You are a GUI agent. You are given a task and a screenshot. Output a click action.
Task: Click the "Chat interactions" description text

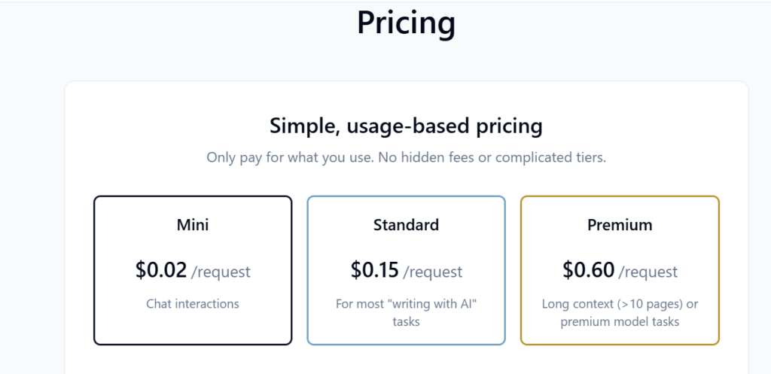[x=193, y=304]
